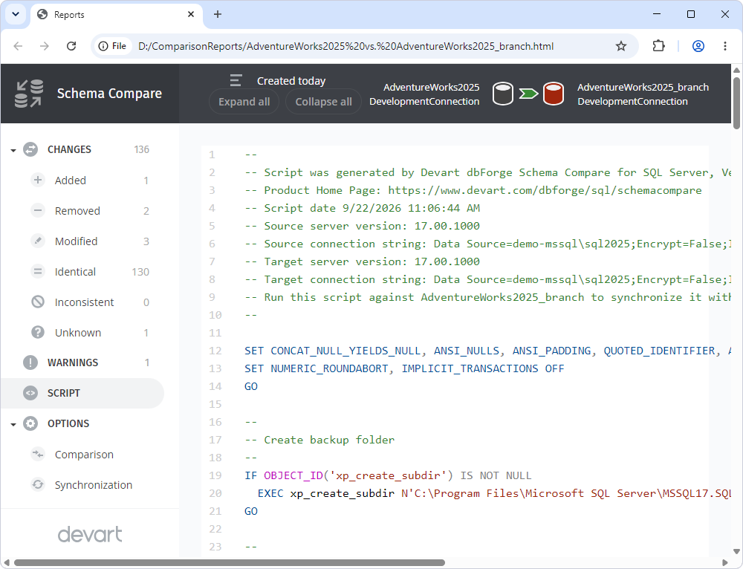Reload the report page
The width and height of the screenshot is (743, 569).
[x=71, y=46]
